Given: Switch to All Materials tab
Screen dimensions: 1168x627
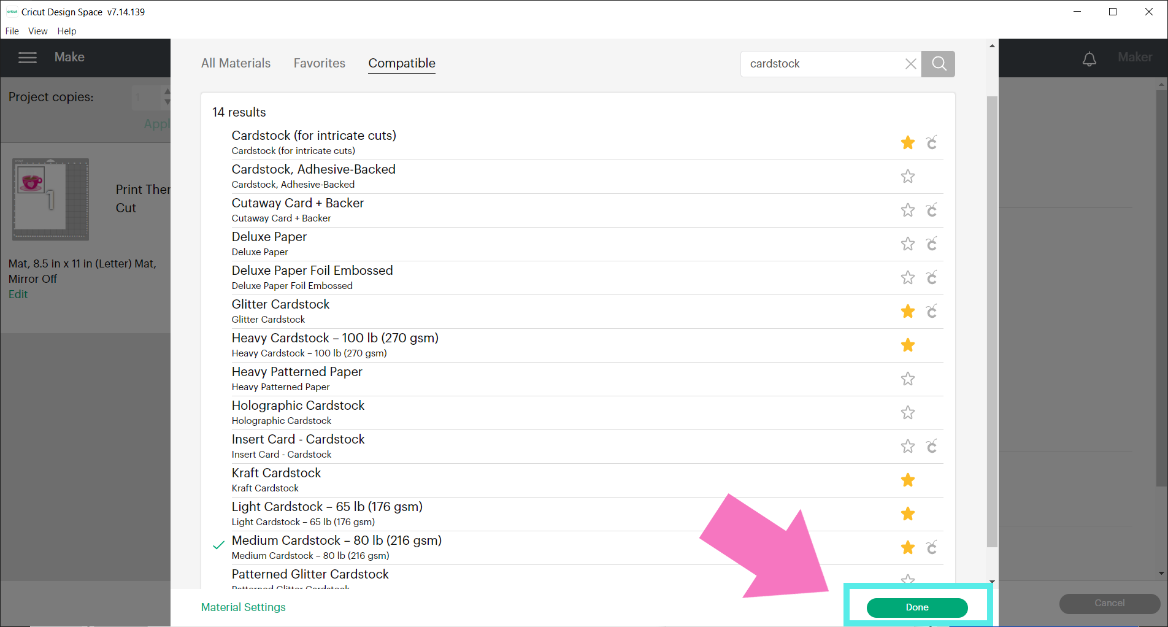Looking at the screenshot, I should pyautogui.click(x=236, y=63).
